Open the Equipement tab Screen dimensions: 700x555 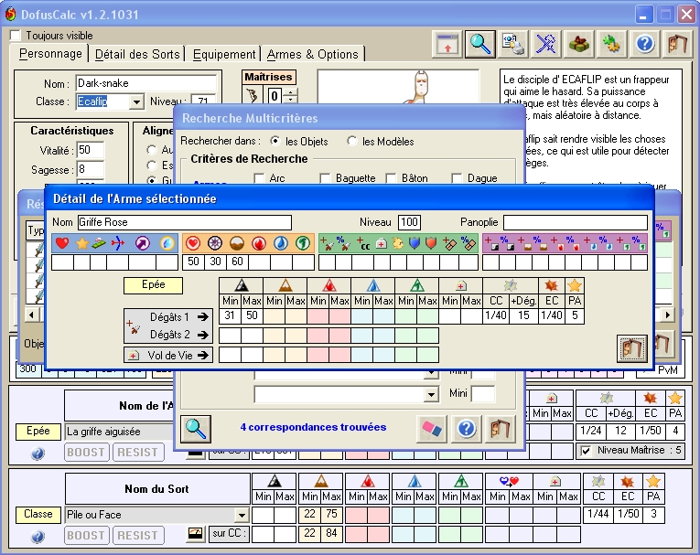[224, 55]
